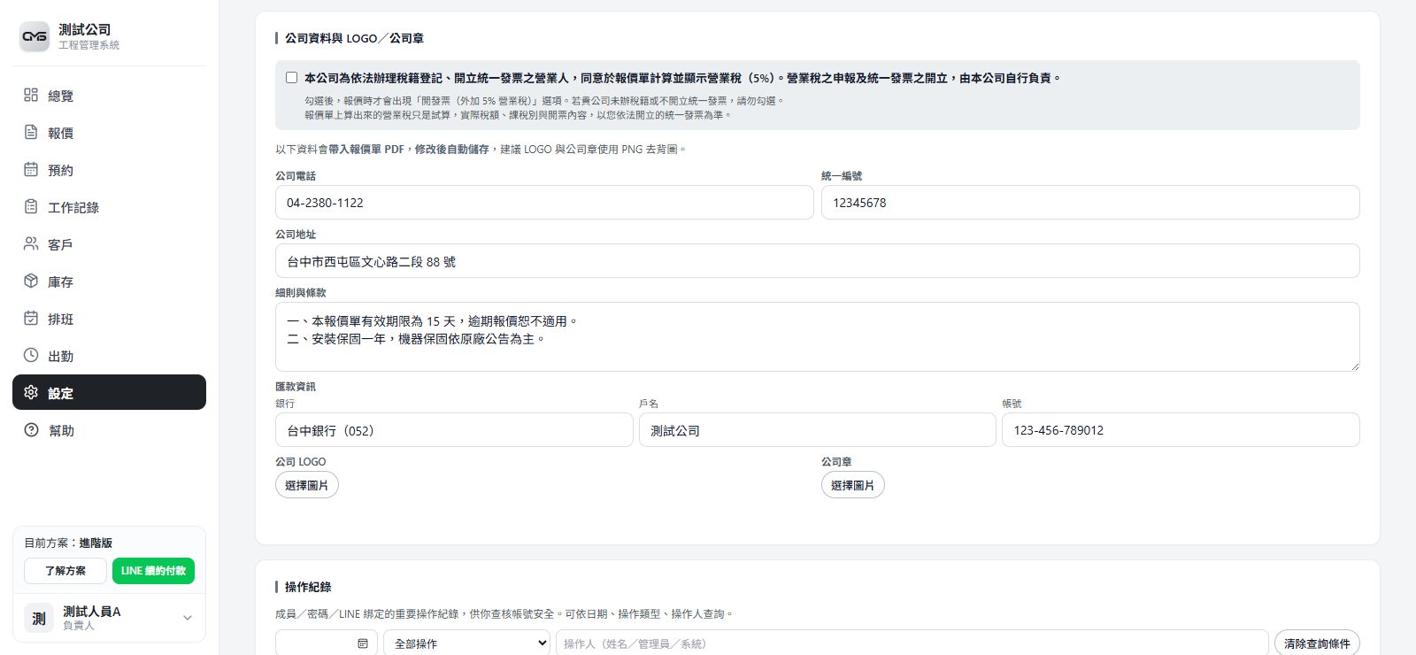Open the 出勤 clock icon
Viewport: 1416px width, 655px height.
click(31, 355)
